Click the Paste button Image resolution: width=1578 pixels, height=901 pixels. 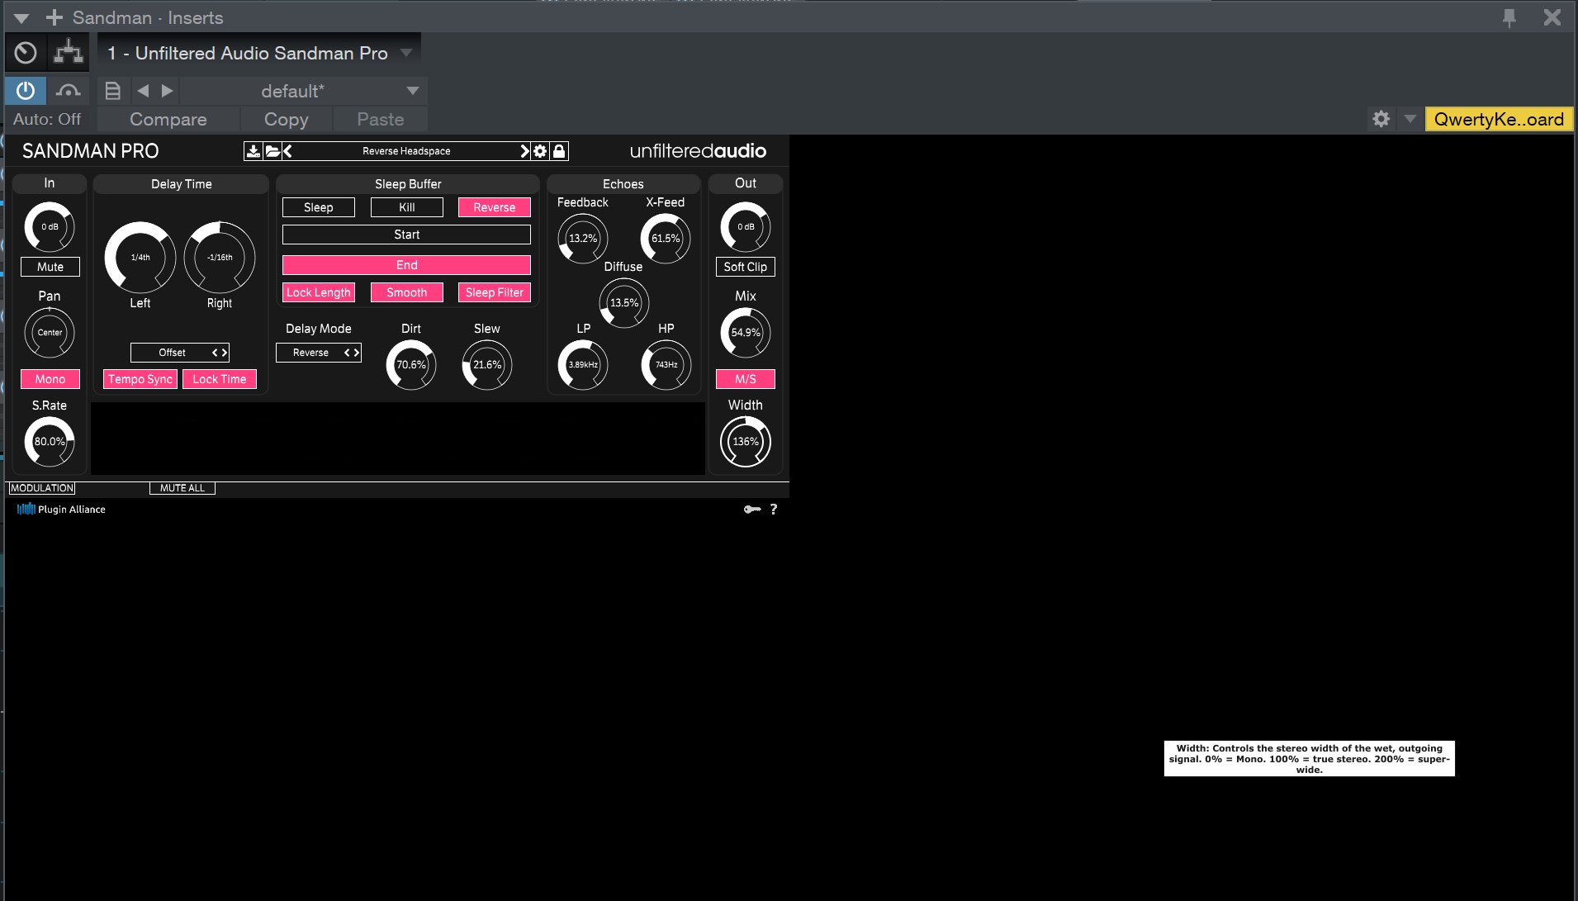(381, 119)
